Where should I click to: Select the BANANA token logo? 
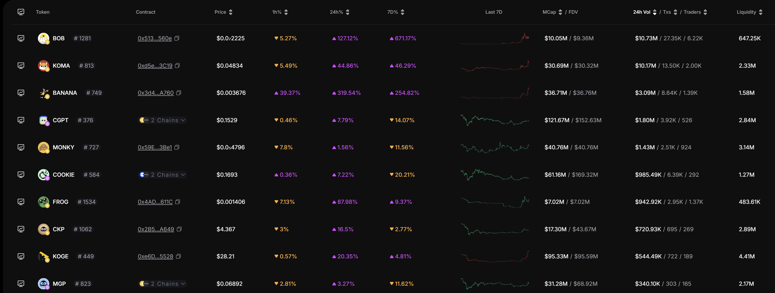coord(44,93)
